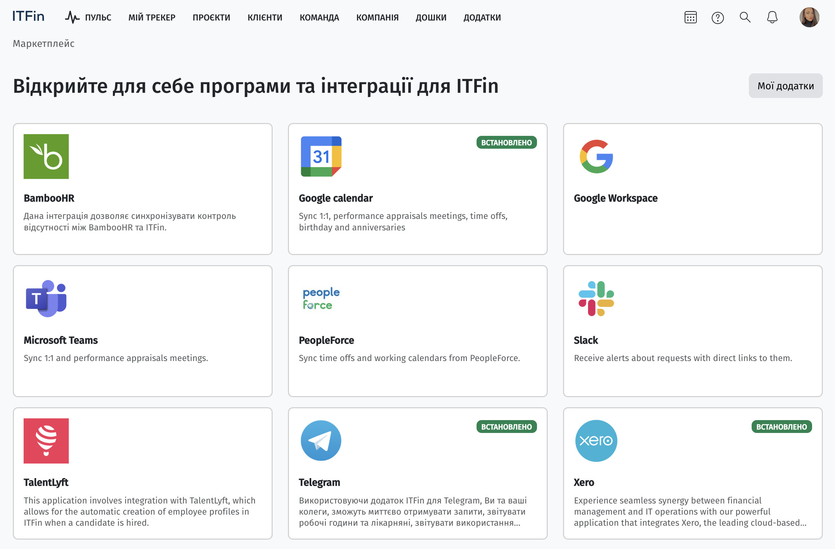Screen dimensions: 835x549
Task: Click the Pulse heartbeat icon
Action: point(72,17)
